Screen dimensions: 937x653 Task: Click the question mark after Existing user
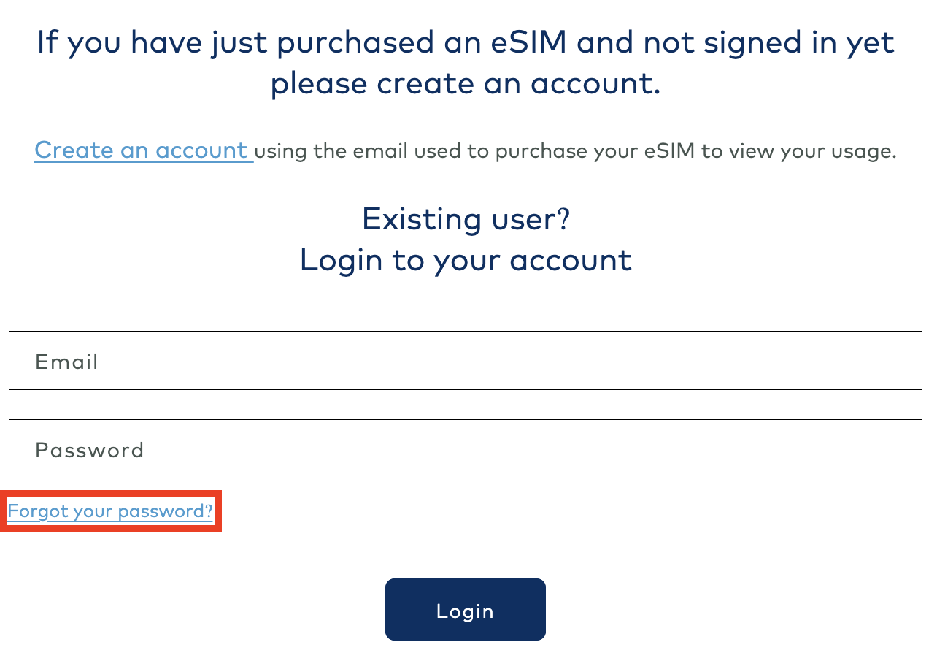563,219
